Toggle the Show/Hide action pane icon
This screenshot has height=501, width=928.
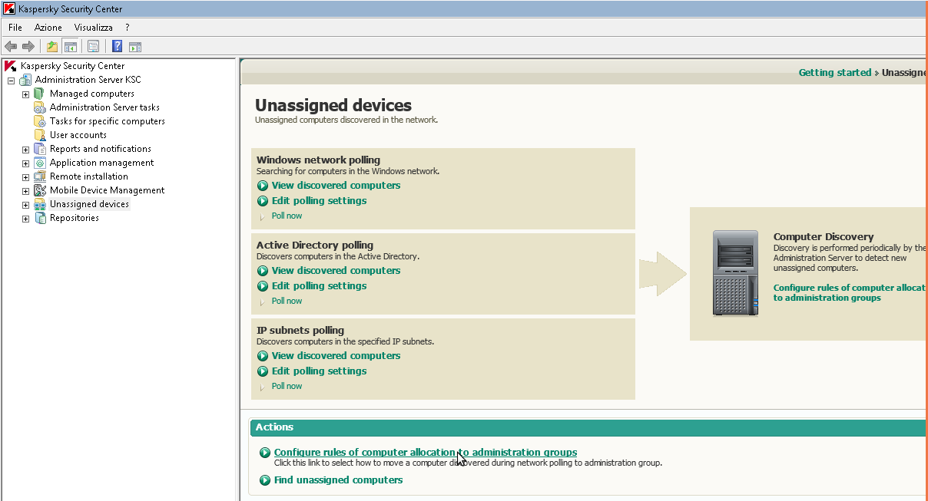tap(135, 47)
